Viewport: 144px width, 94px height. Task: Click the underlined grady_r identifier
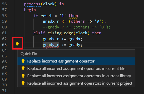pyautogui.click(x=51, y=45)
